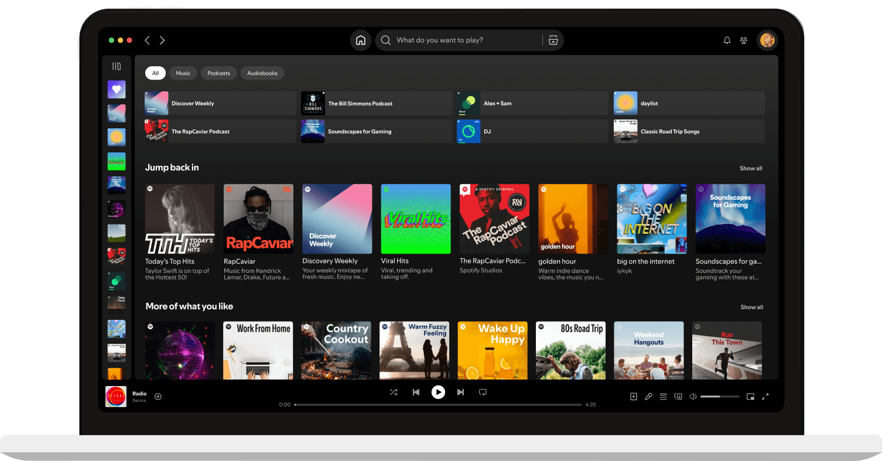
Task: Enable repeat mode
Action: coord(483,392)
